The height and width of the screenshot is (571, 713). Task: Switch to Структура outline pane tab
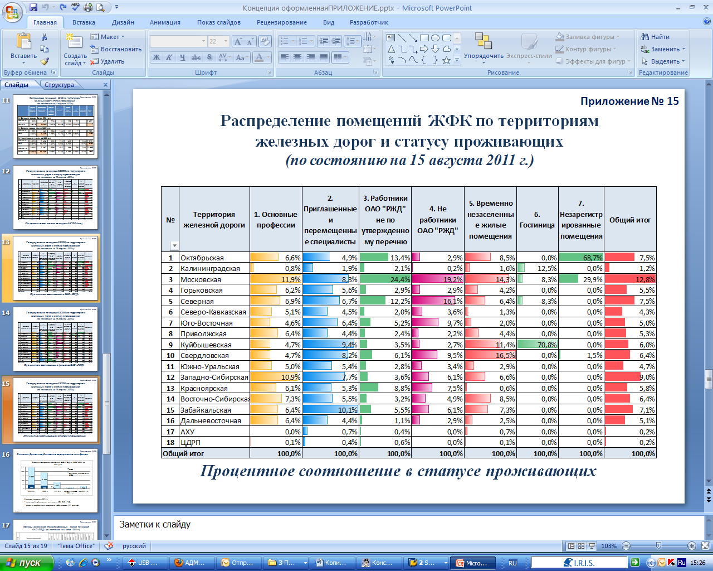60,85
